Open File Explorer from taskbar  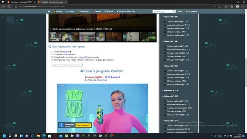[x=38, y=136]
